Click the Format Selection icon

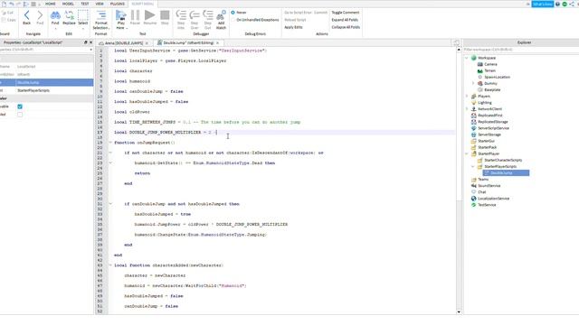(x=100, y=15)
